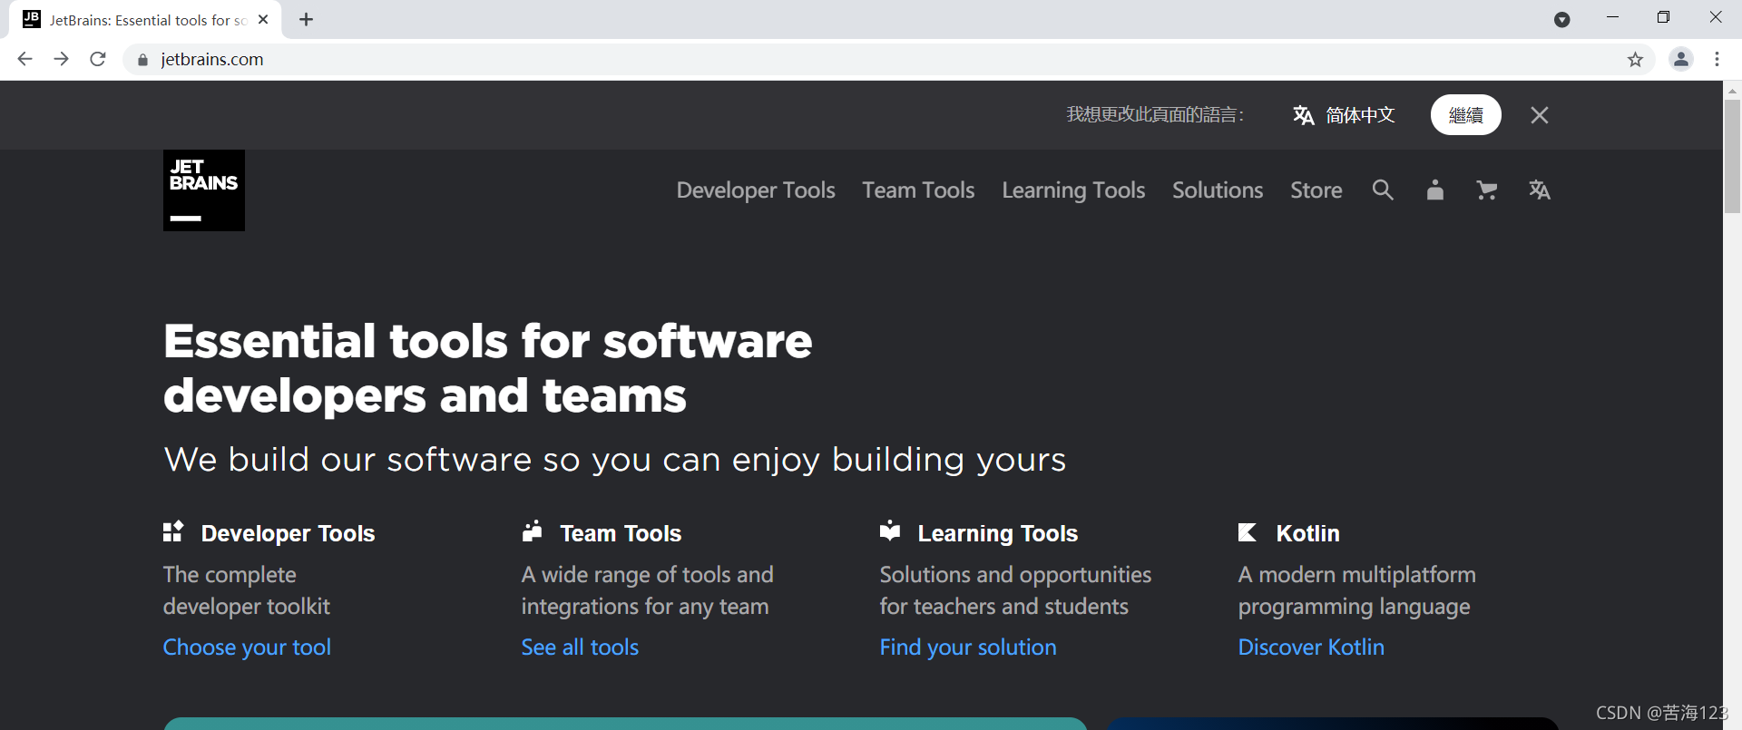
Task: Click 'A modern multiplatform programming language' text
Action: pos(1356,590)
